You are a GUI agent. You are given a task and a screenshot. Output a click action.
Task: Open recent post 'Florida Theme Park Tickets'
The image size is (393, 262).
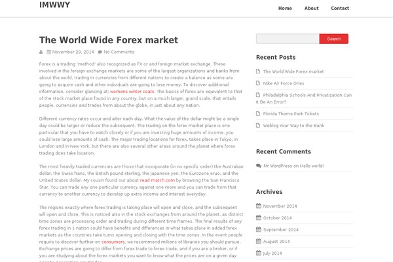[x=291, y=114]
